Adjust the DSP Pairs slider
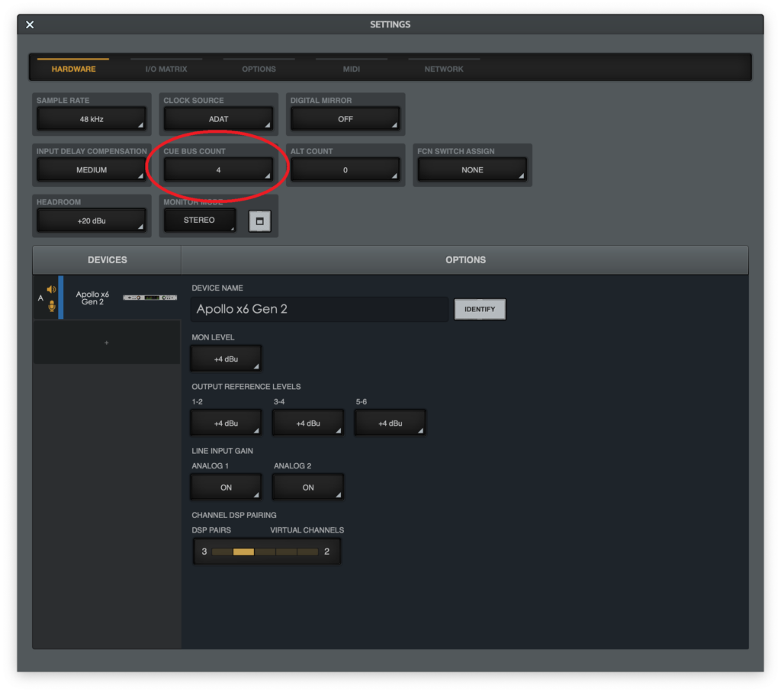 click(x=244, y=550)
